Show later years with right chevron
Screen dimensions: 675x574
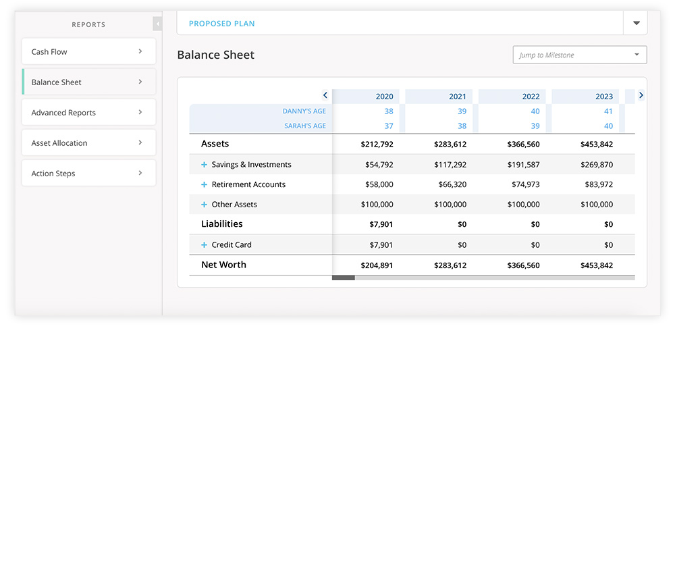coord(641,95)
